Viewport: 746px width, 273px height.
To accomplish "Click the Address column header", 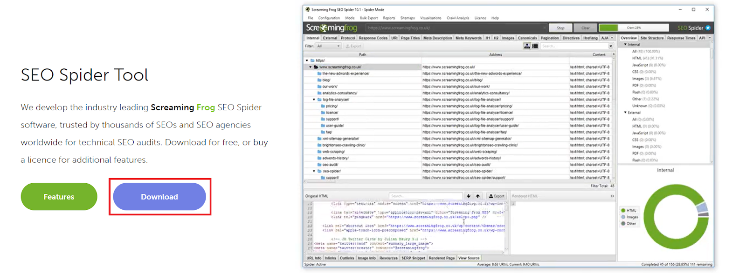I will coord(496,54).
